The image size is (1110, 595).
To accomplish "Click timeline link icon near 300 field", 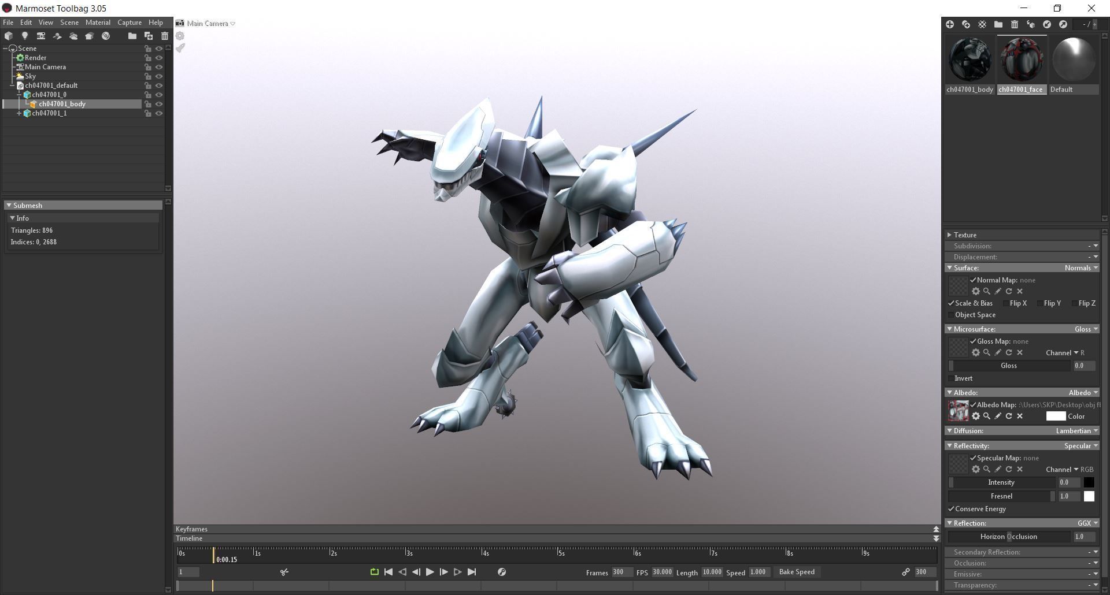I will (906, 572).
